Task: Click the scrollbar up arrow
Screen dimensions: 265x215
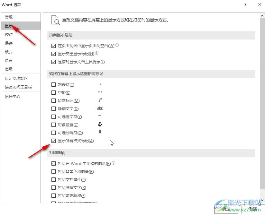Action: click(262, 16)
